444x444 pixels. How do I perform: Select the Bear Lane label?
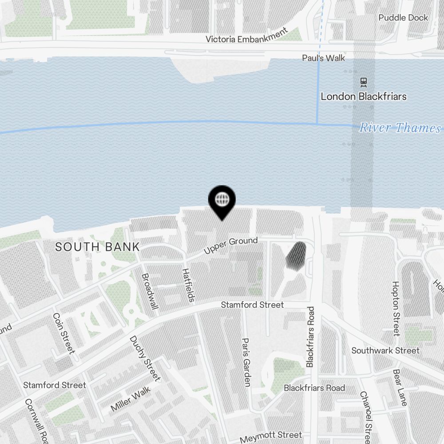(x=400, y=388)
